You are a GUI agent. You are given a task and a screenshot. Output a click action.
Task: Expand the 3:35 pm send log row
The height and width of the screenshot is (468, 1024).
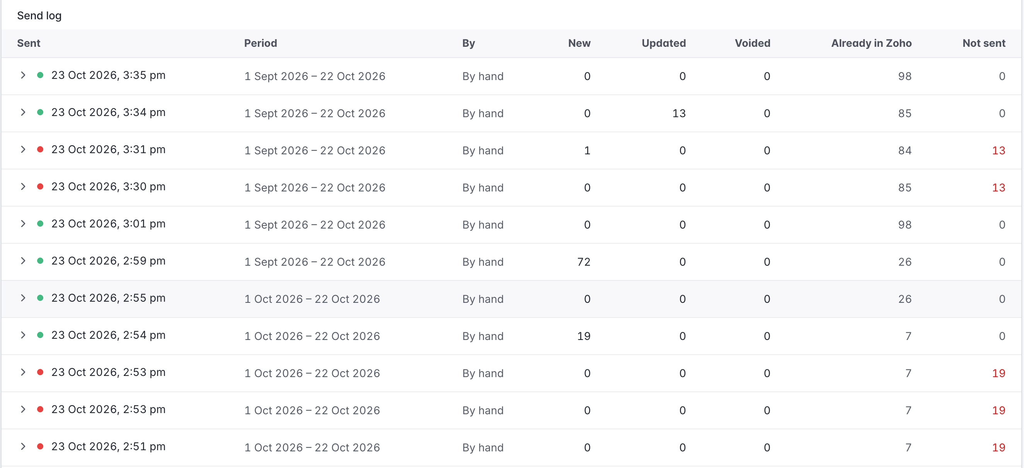pos(23,75)
